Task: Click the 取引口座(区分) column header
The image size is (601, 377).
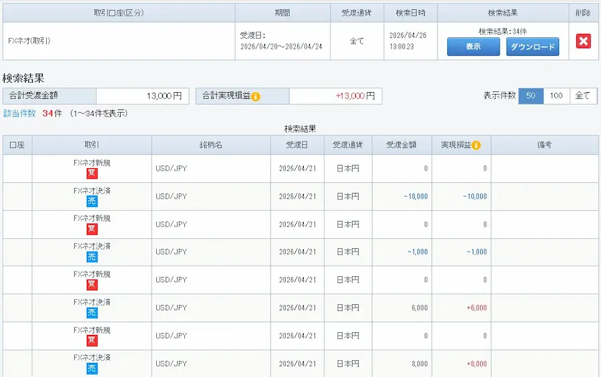Action: (x=119, y=13)
